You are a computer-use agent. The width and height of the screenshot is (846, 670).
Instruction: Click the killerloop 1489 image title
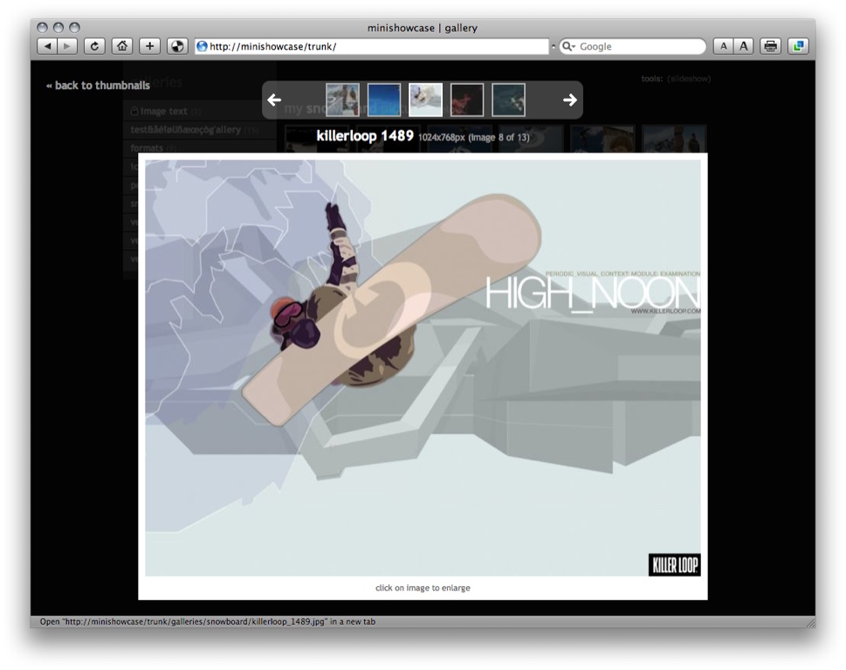click(365, 135)
